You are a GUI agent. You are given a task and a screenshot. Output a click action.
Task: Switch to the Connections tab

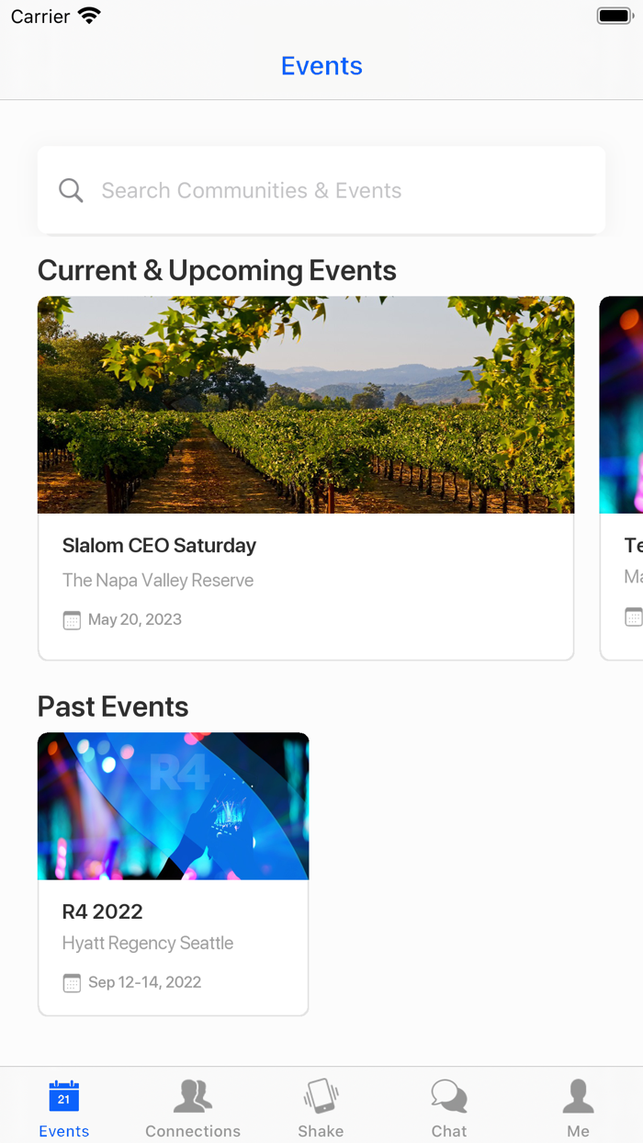point(192,1106)
